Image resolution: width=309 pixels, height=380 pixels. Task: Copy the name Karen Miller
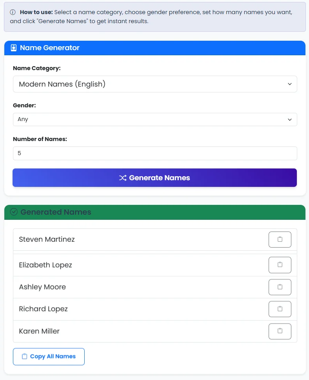point(280,331)
